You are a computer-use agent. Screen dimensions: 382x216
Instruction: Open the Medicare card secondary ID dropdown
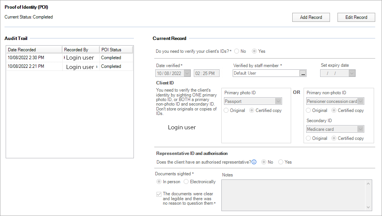pyautogui.click(x=361, y=129)
